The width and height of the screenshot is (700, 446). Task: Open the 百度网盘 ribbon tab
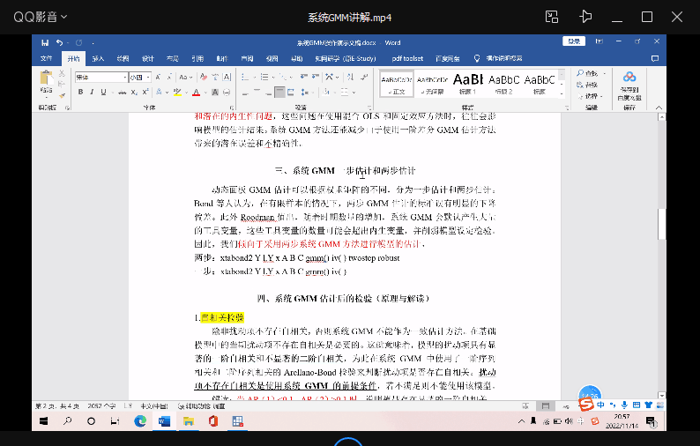[447, 58]
